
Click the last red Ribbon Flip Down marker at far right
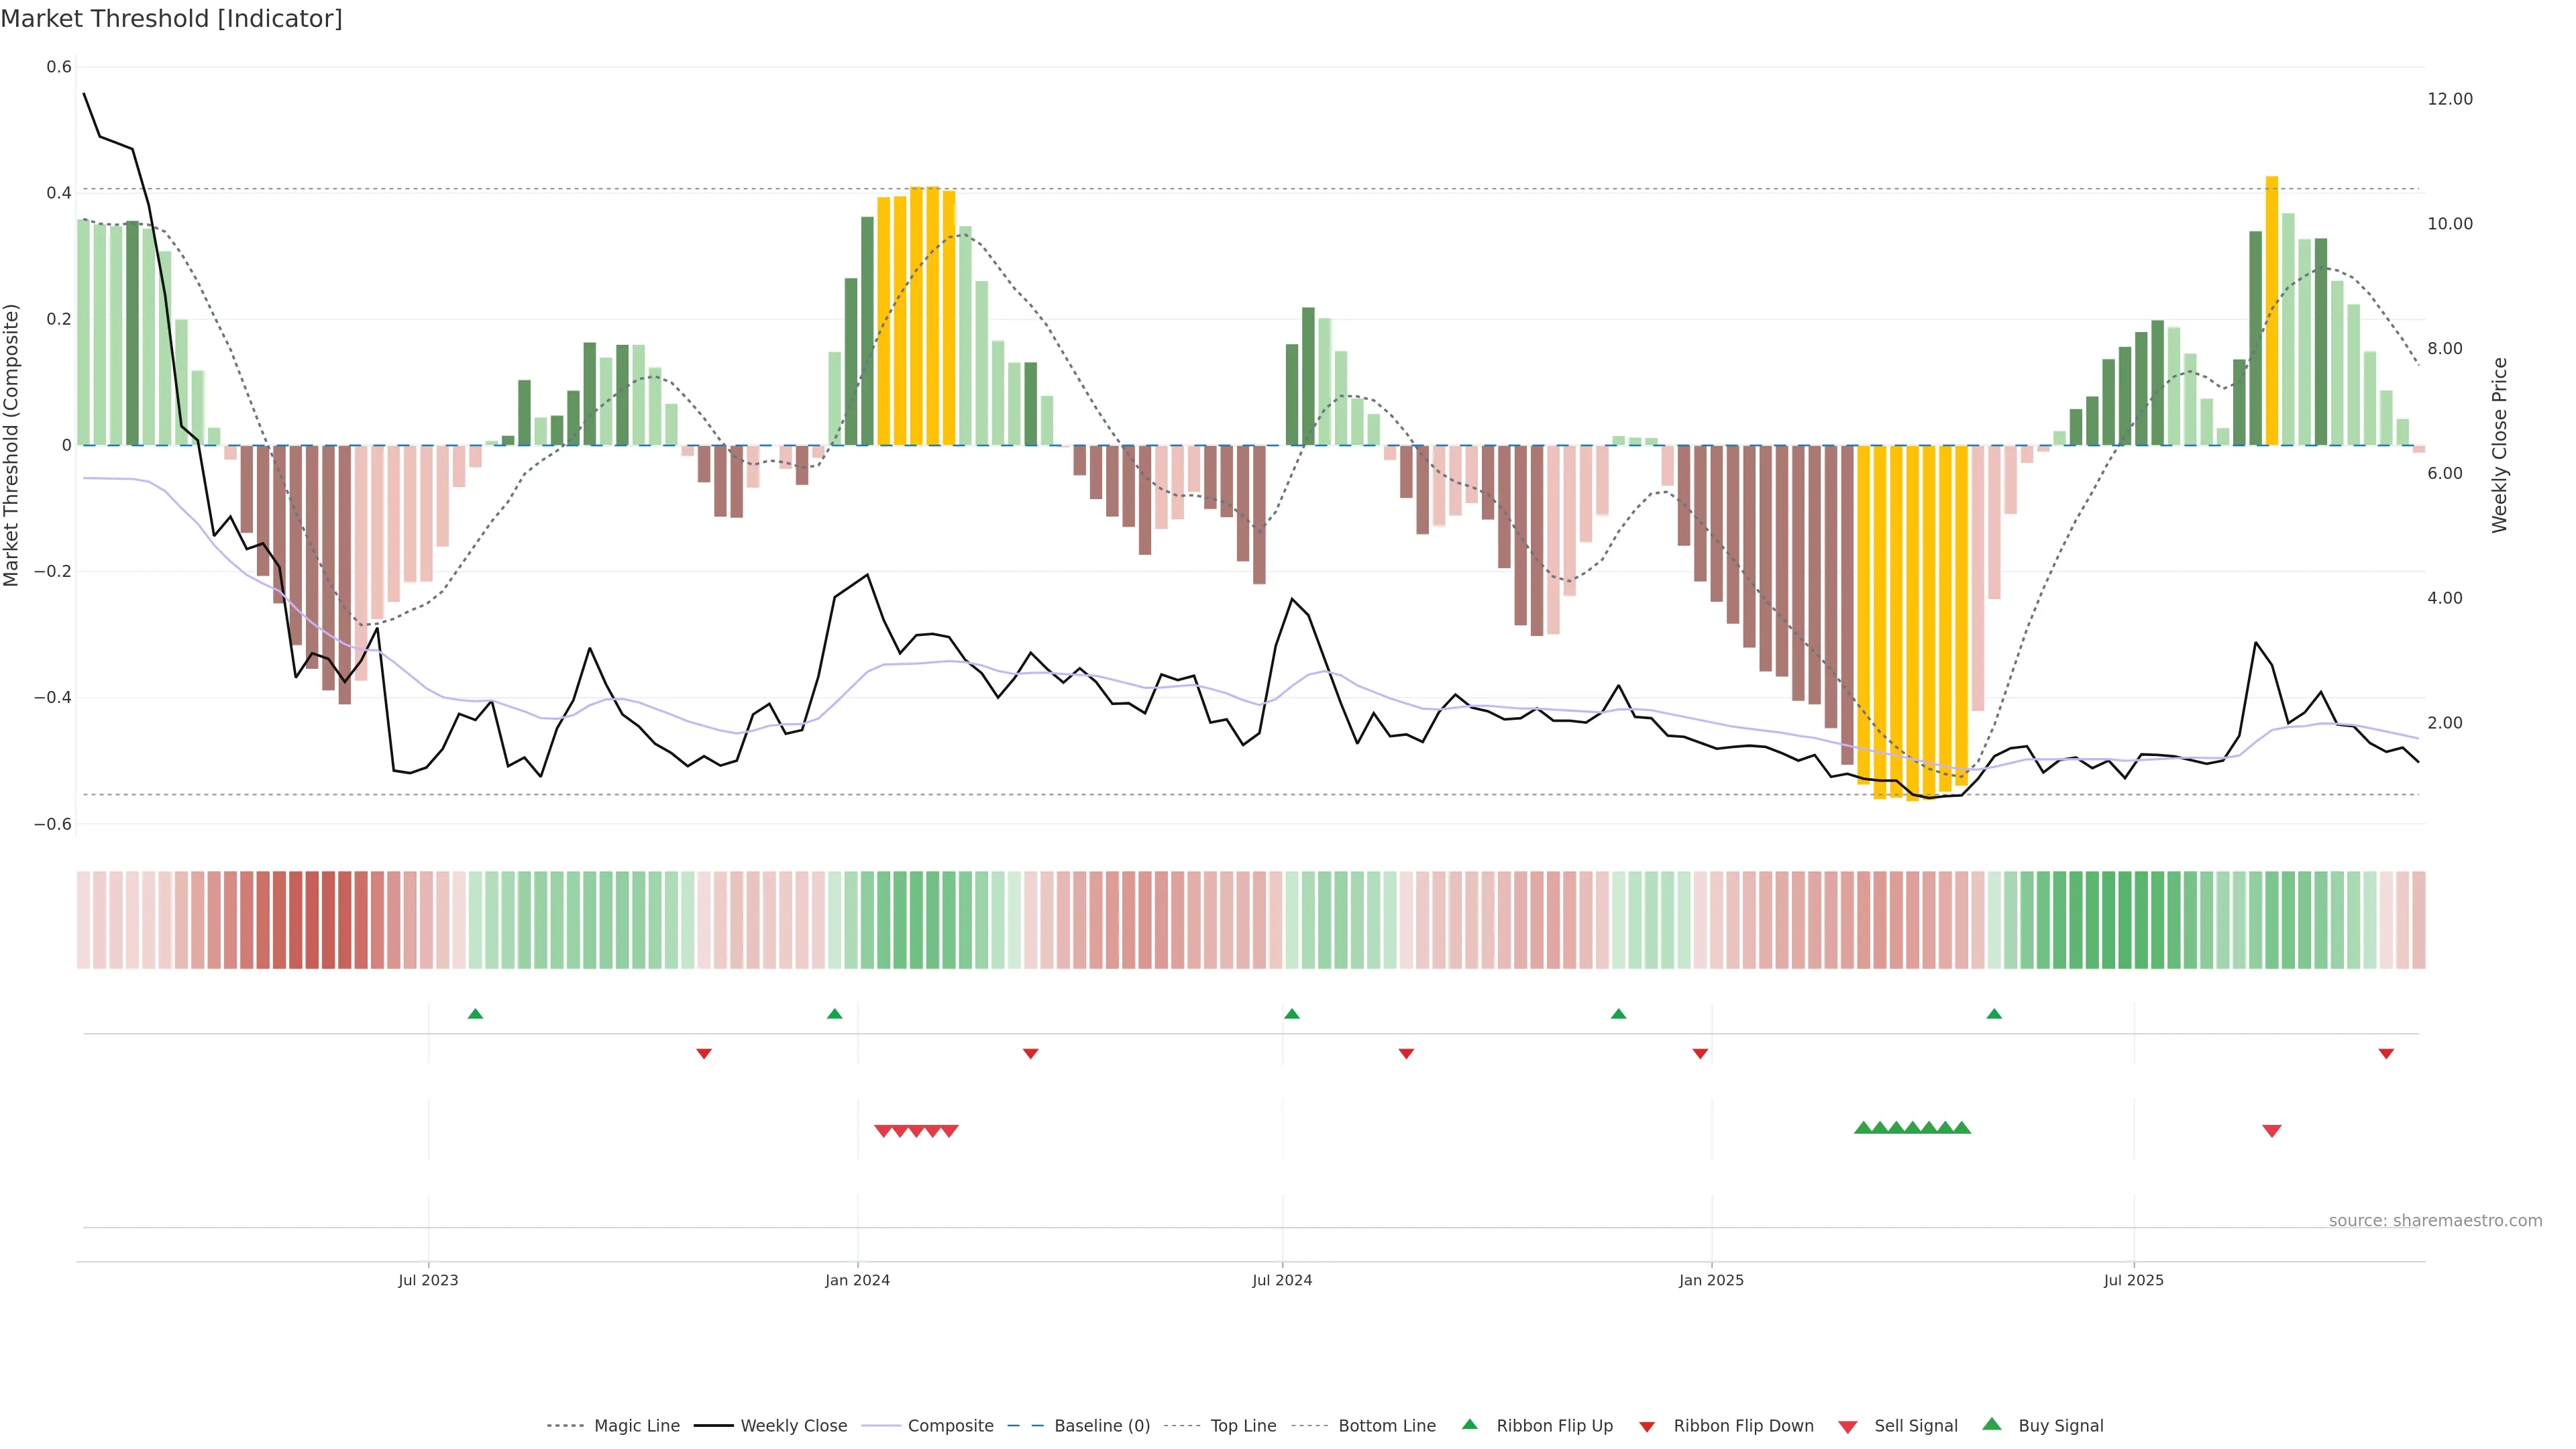tap(2386, 1054)
